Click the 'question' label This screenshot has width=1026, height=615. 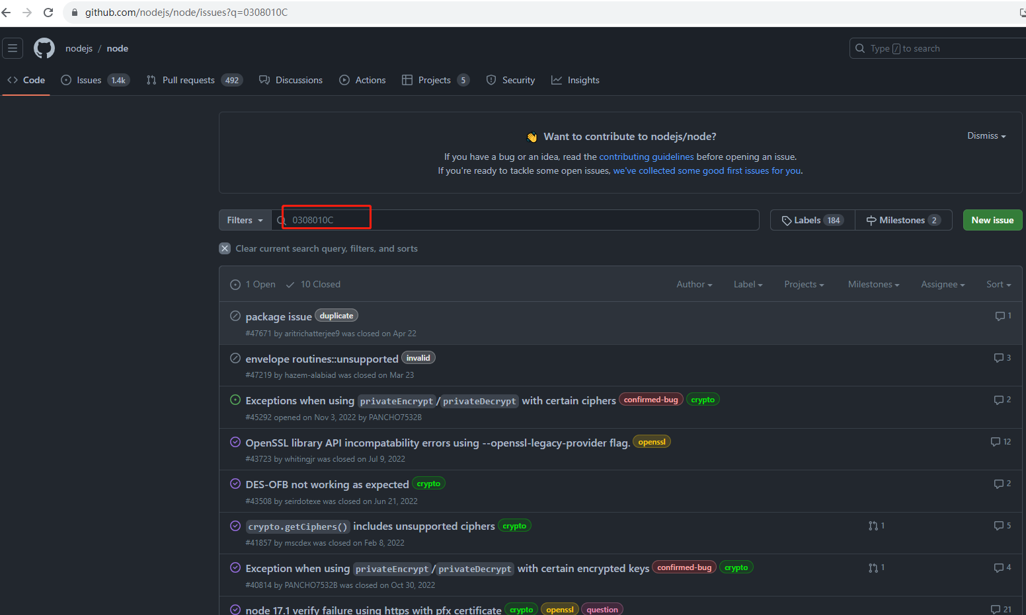pos(602,609)
